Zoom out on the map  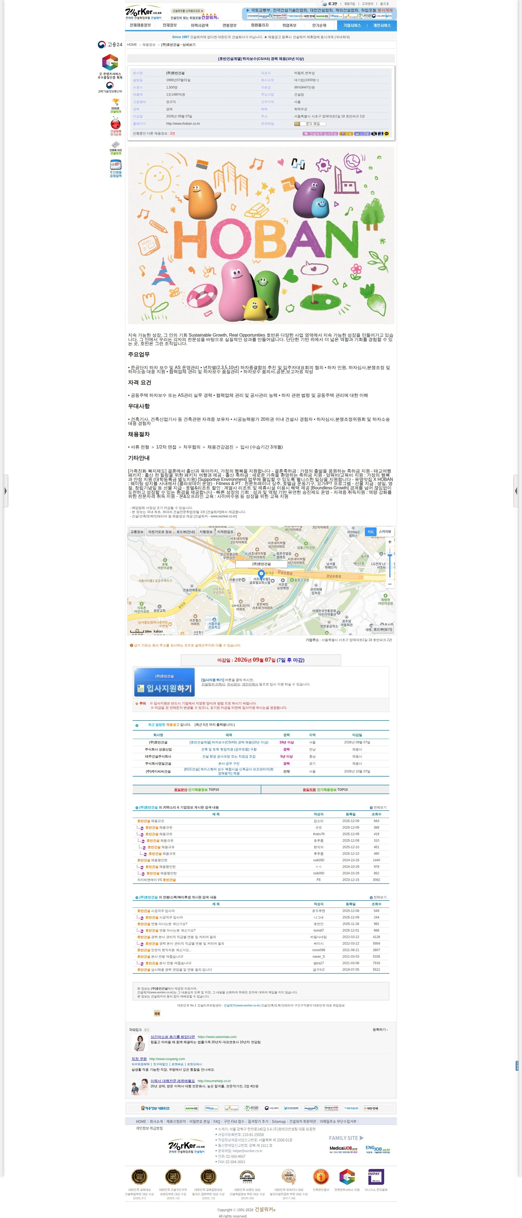pos(389,584)
